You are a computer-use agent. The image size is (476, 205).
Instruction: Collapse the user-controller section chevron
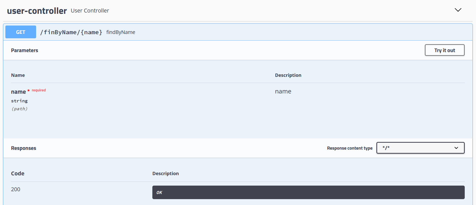[458, 10]
